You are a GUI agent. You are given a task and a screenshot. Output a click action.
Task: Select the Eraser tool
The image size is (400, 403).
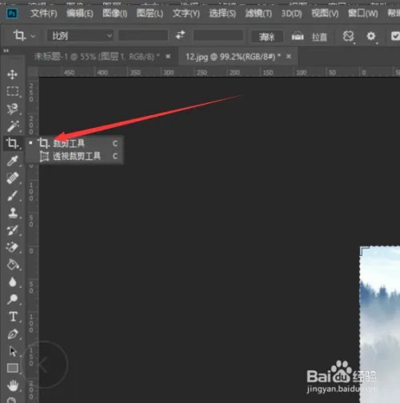(x=12, y=247)
